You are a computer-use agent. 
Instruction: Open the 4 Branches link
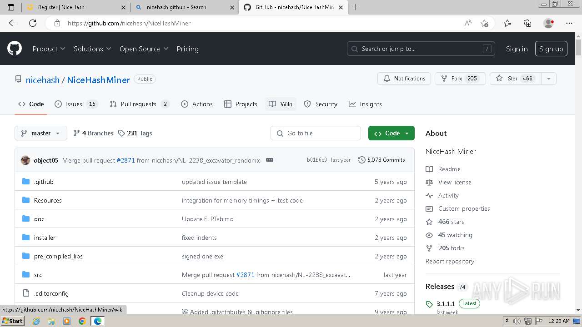coord(93,133)
